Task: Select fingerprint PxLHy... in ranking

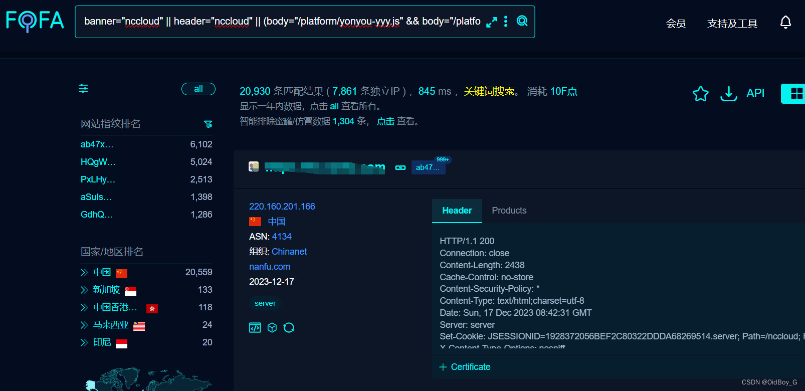Action: (x=98, y=179)
